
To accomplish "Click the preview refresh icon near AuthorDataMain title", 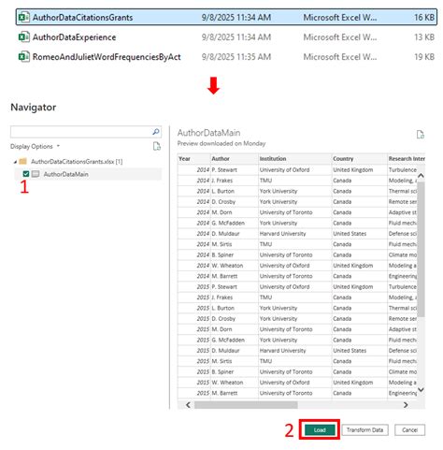I will coord(420,135).
